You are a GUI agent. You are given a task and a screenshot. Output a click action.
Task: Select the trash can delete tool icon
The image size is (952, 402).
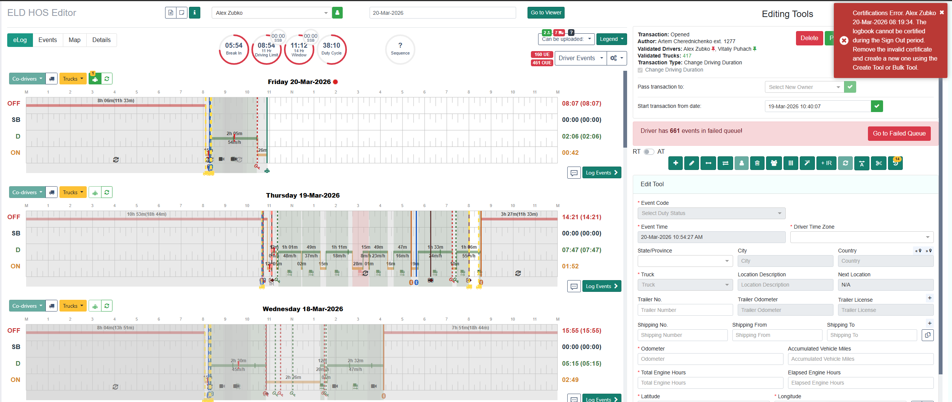(757, 163)
